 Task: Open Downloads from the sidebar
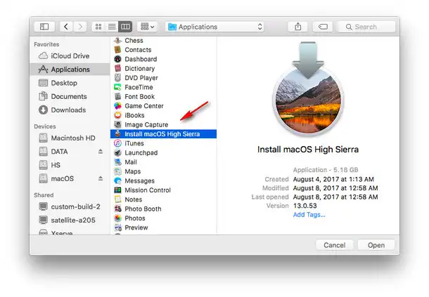pyautogui.click(x=70, y=110)
